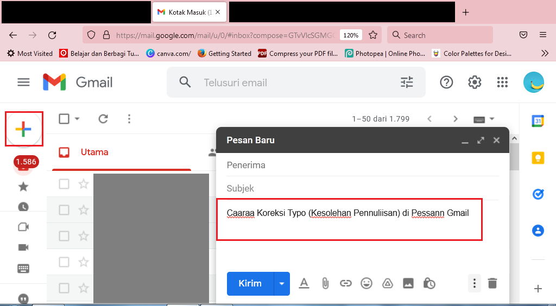Click Kirim to send the message

click(250, 283)
